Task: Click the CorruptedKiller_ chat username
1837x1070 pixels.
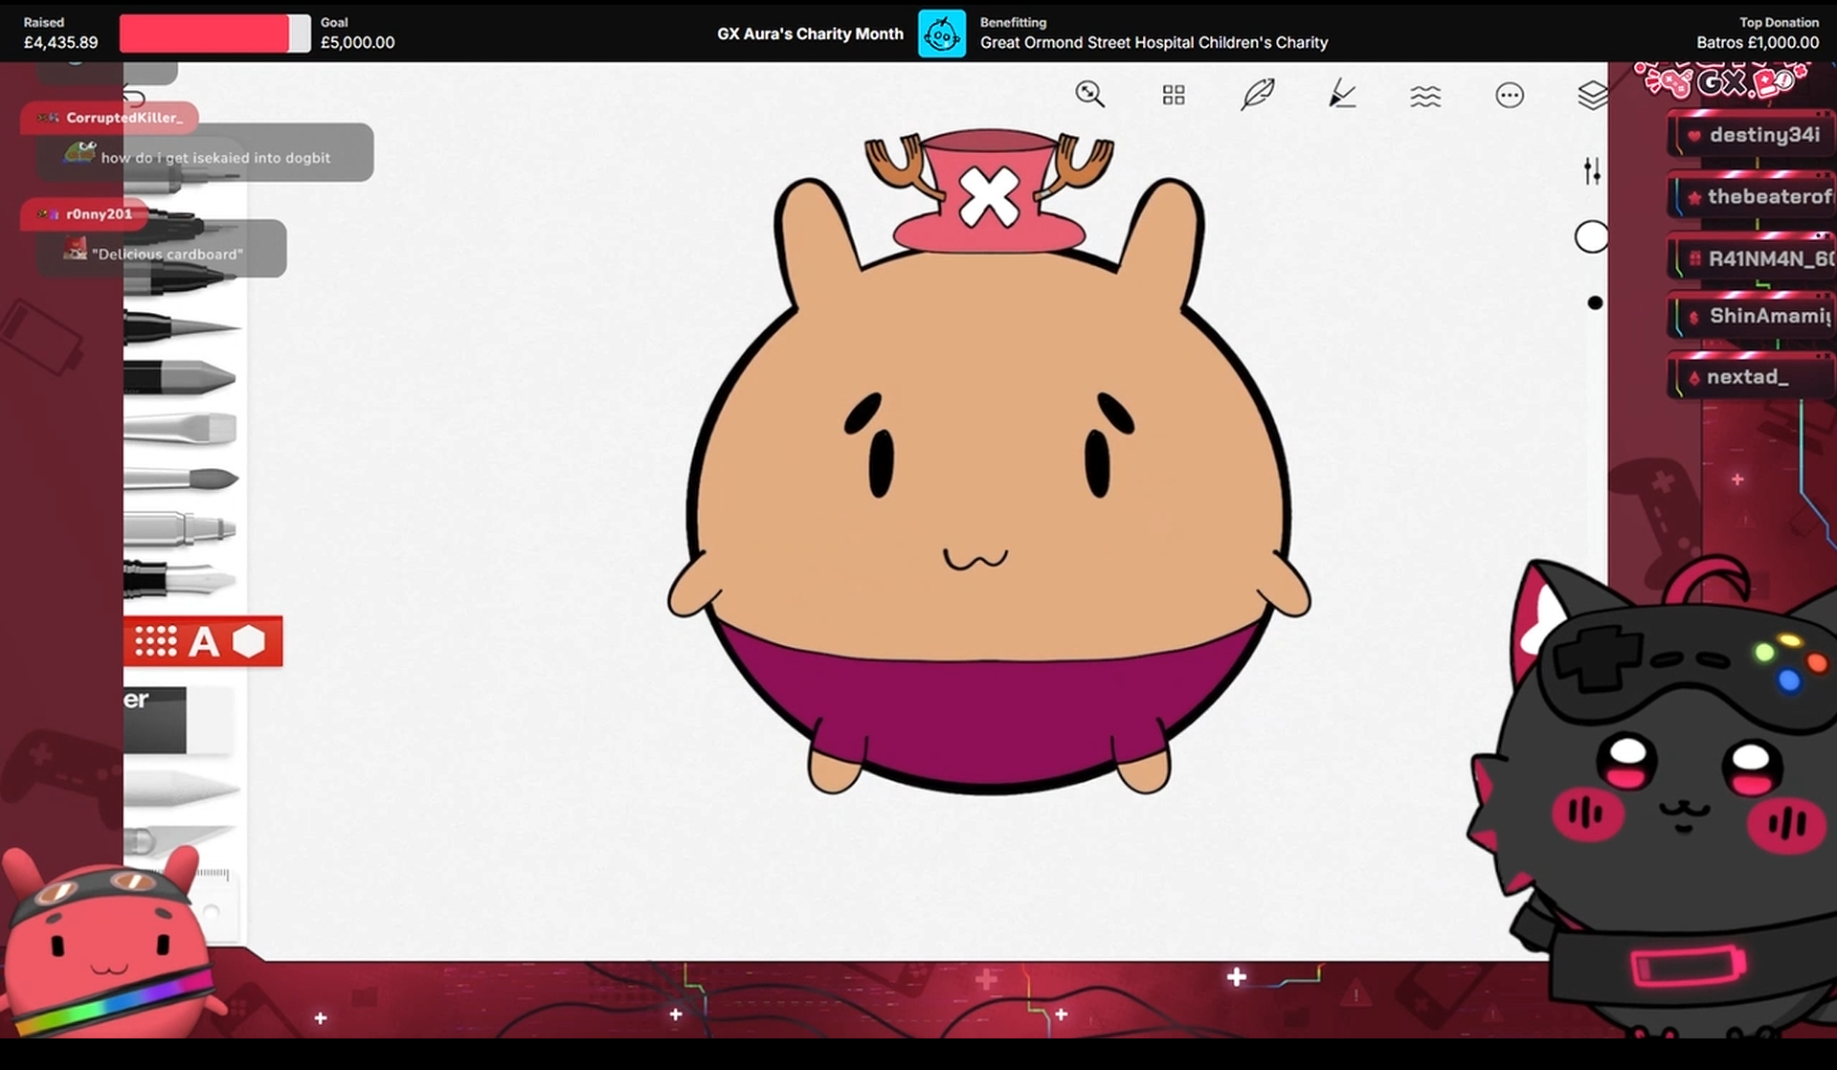Action: pyautogui.click(x=123, y=118)
